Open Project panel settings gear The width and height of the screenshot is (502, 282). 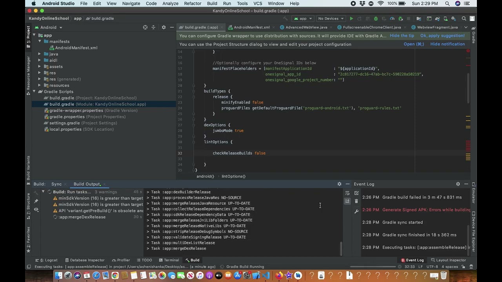pyautogui.click(x=164, y=27)
